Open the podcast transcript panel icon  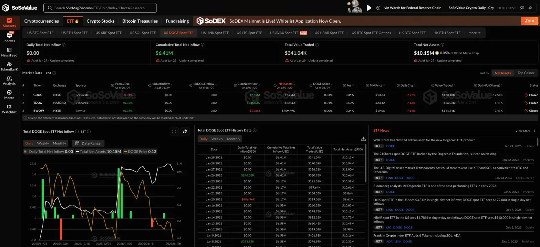[x=522, y=8]
